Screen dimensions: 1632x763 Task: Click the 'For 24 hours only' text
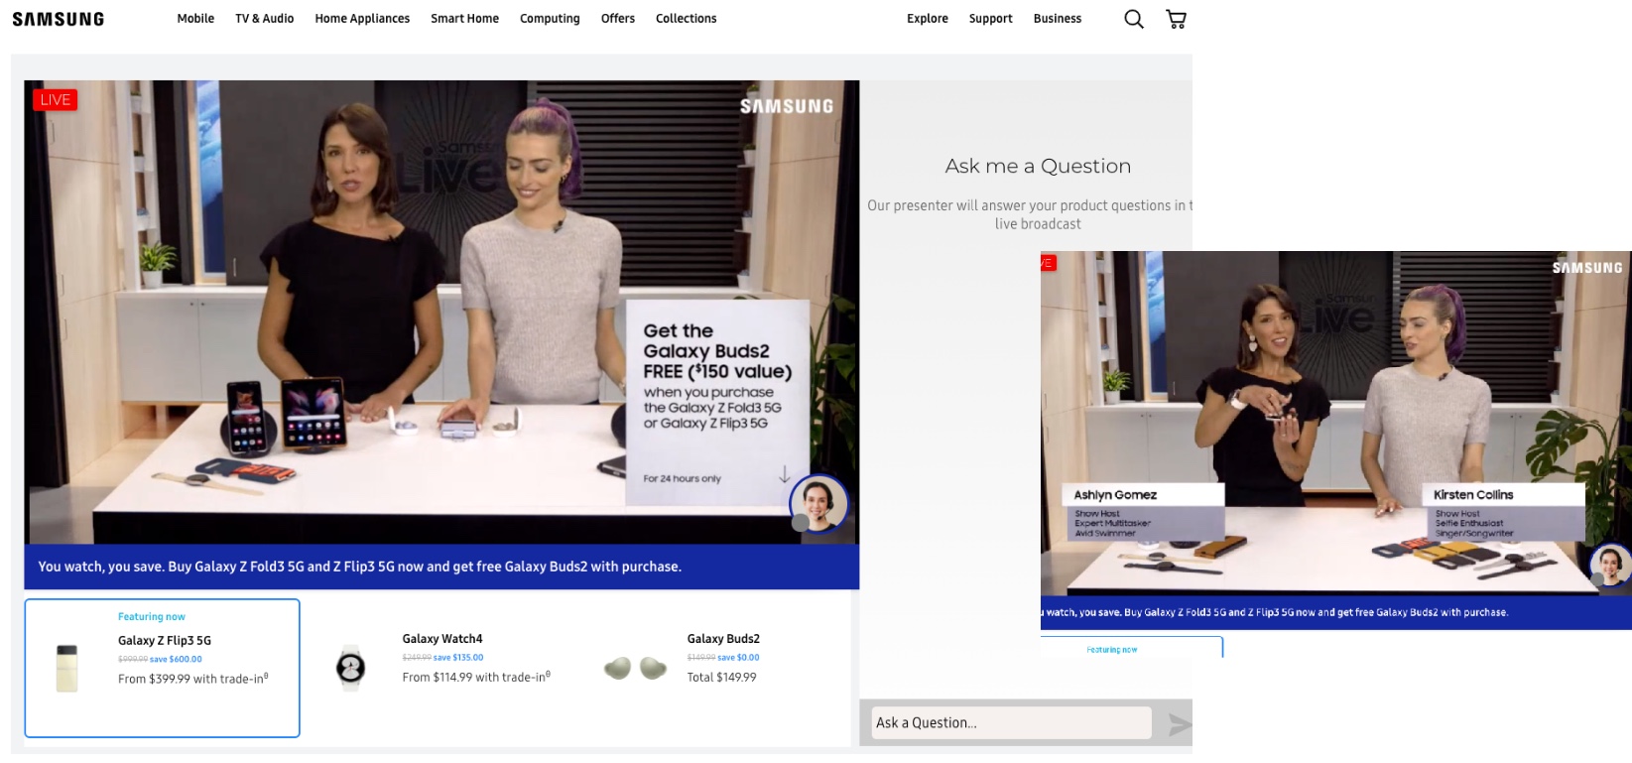click(x=682, y=478)
